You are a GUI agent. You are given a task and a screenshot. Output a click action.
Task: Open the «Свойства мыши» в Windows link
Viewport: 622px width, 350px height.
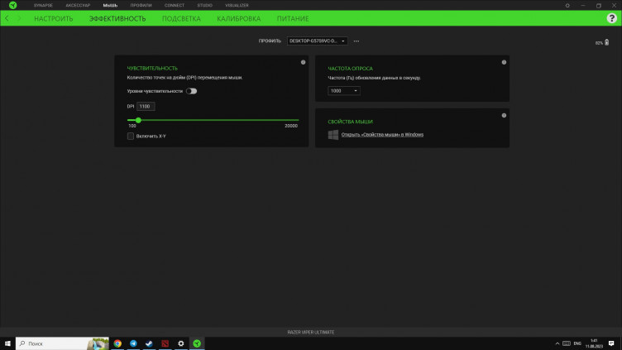click(x=382, y=134)
